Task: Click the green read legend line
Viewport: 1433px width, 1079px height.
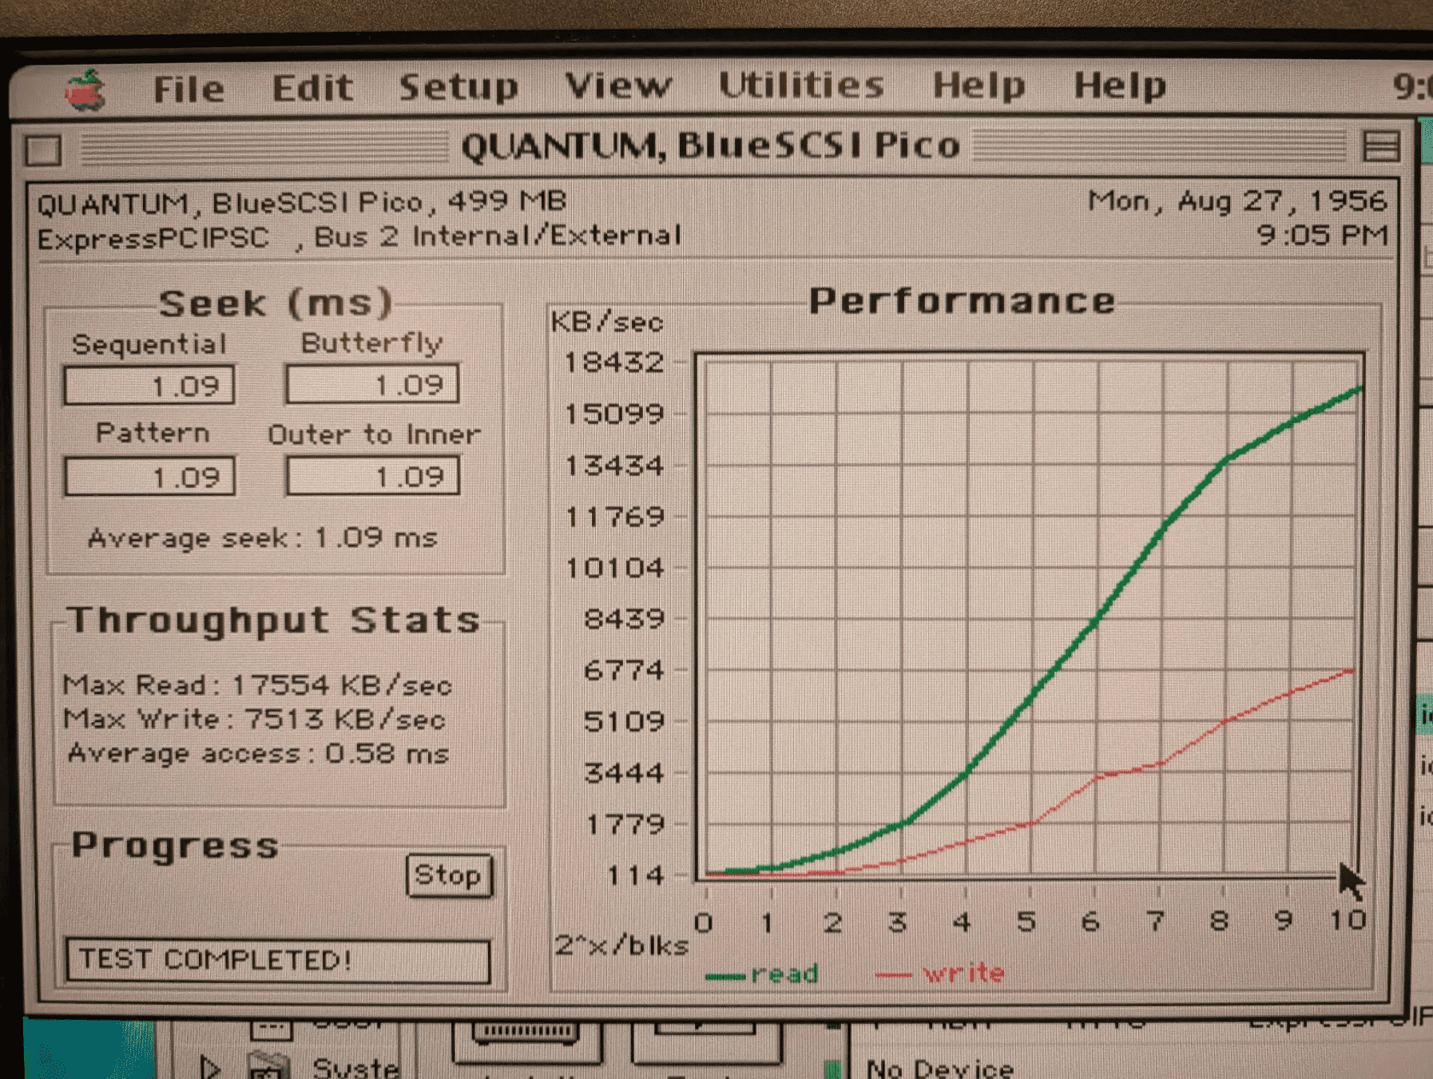Action: tap(725, 976)
